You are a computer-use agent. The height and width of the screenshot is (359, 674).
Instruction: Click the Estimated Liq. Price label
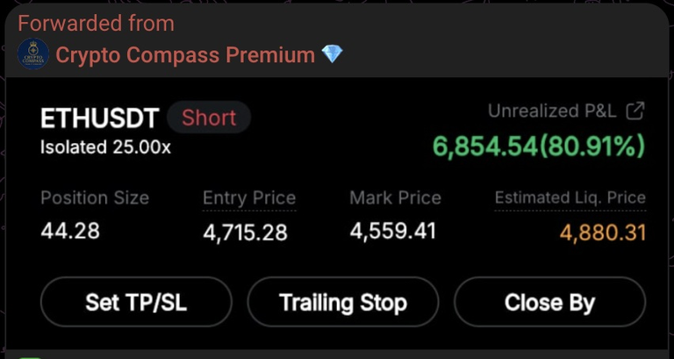pyautogui.click(x=570, y=197)
